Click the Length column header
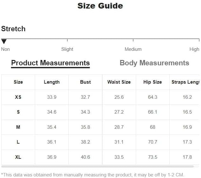Screen dimensions: 201x178 (52, 82)
